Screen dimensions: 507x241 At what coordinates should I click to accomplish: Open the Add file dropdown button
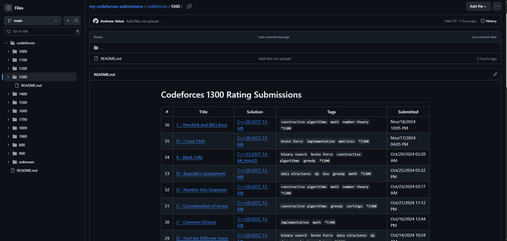(478, 7)
